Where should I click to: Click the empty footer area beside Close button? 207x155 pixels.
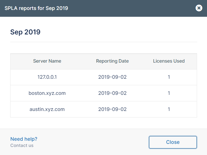(93, 142)
